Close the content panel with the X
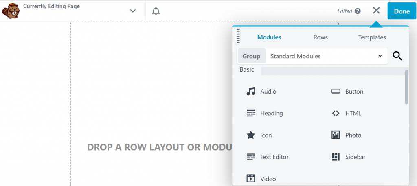This screenshot has width=417, height=186. 376,11
